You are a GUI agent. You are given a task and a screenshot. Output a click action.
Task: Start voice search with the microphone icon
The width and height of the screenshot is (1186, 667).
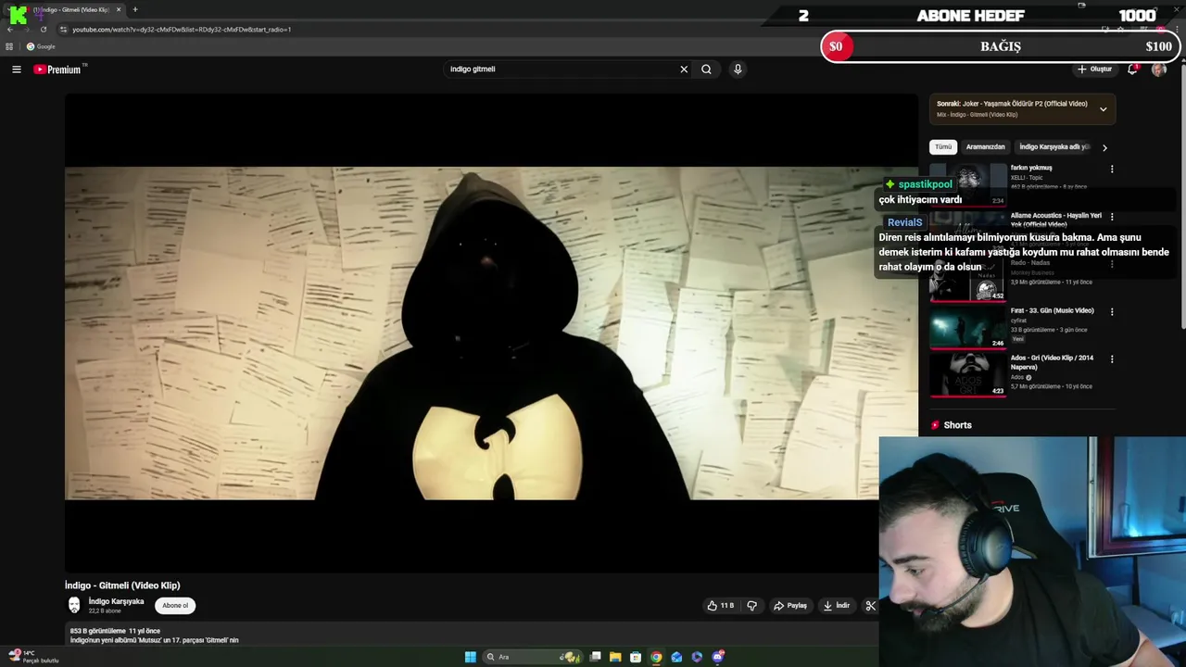[738, 69]
